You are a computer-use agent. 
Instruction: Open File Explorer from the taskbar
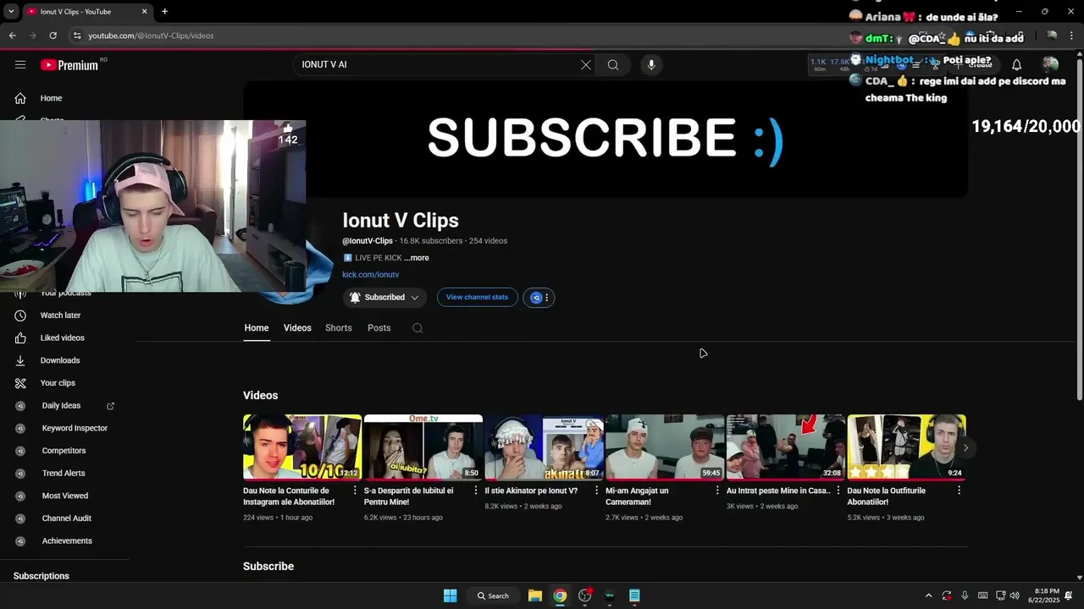tap(535, 595)
